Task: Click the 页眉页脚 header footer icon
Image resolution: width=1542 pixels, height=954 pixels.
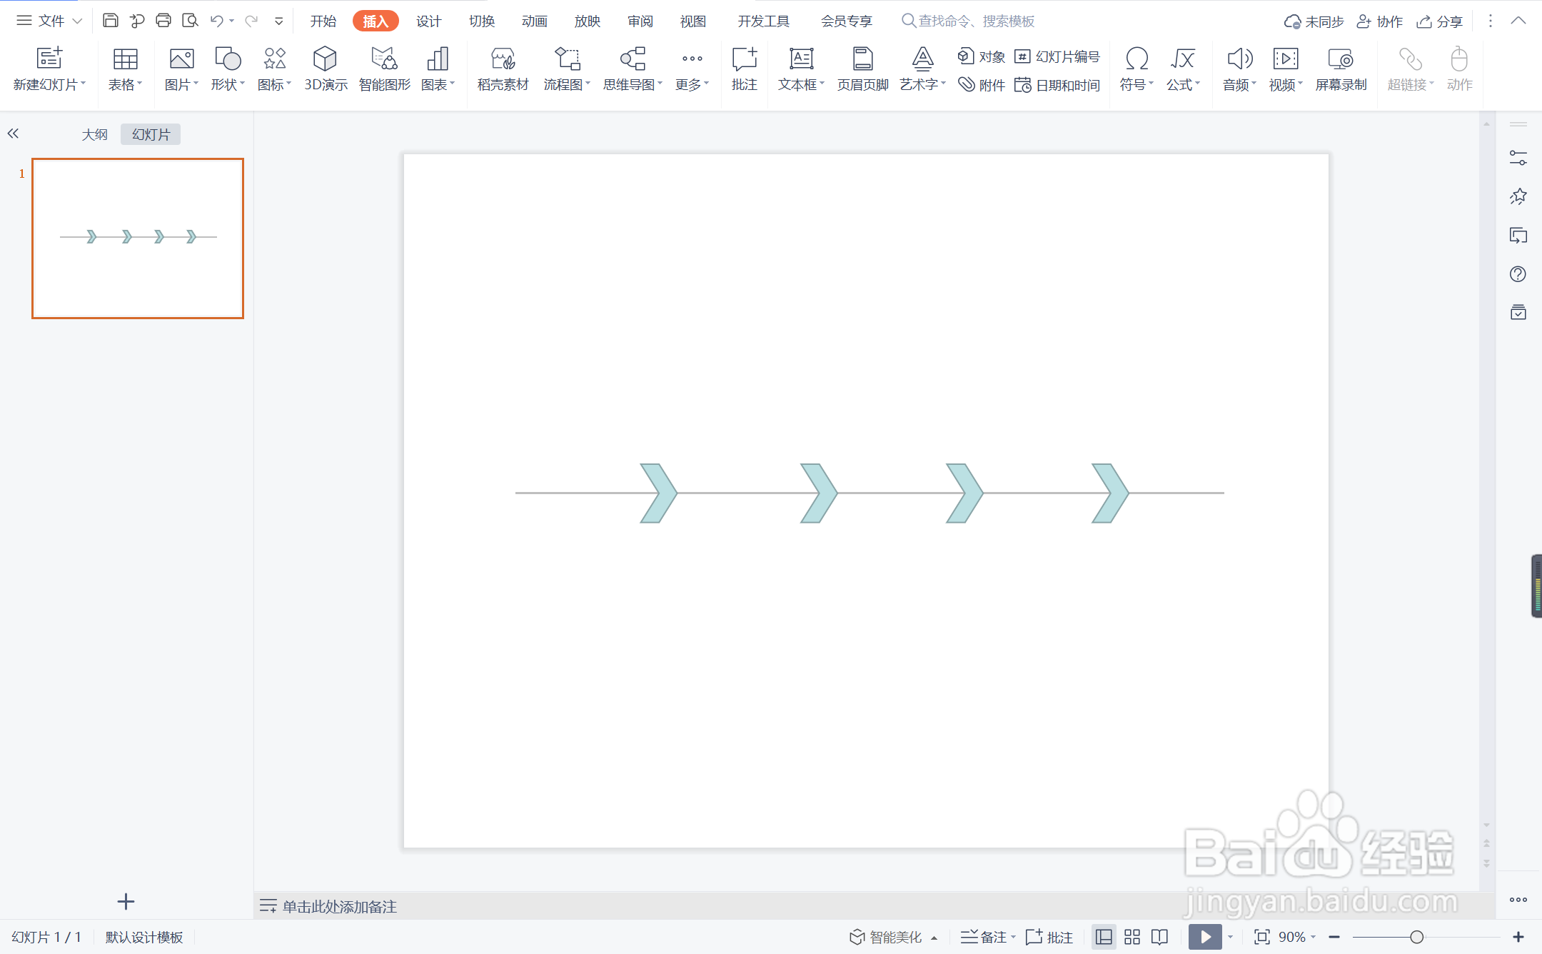Action: click(862, 59)
